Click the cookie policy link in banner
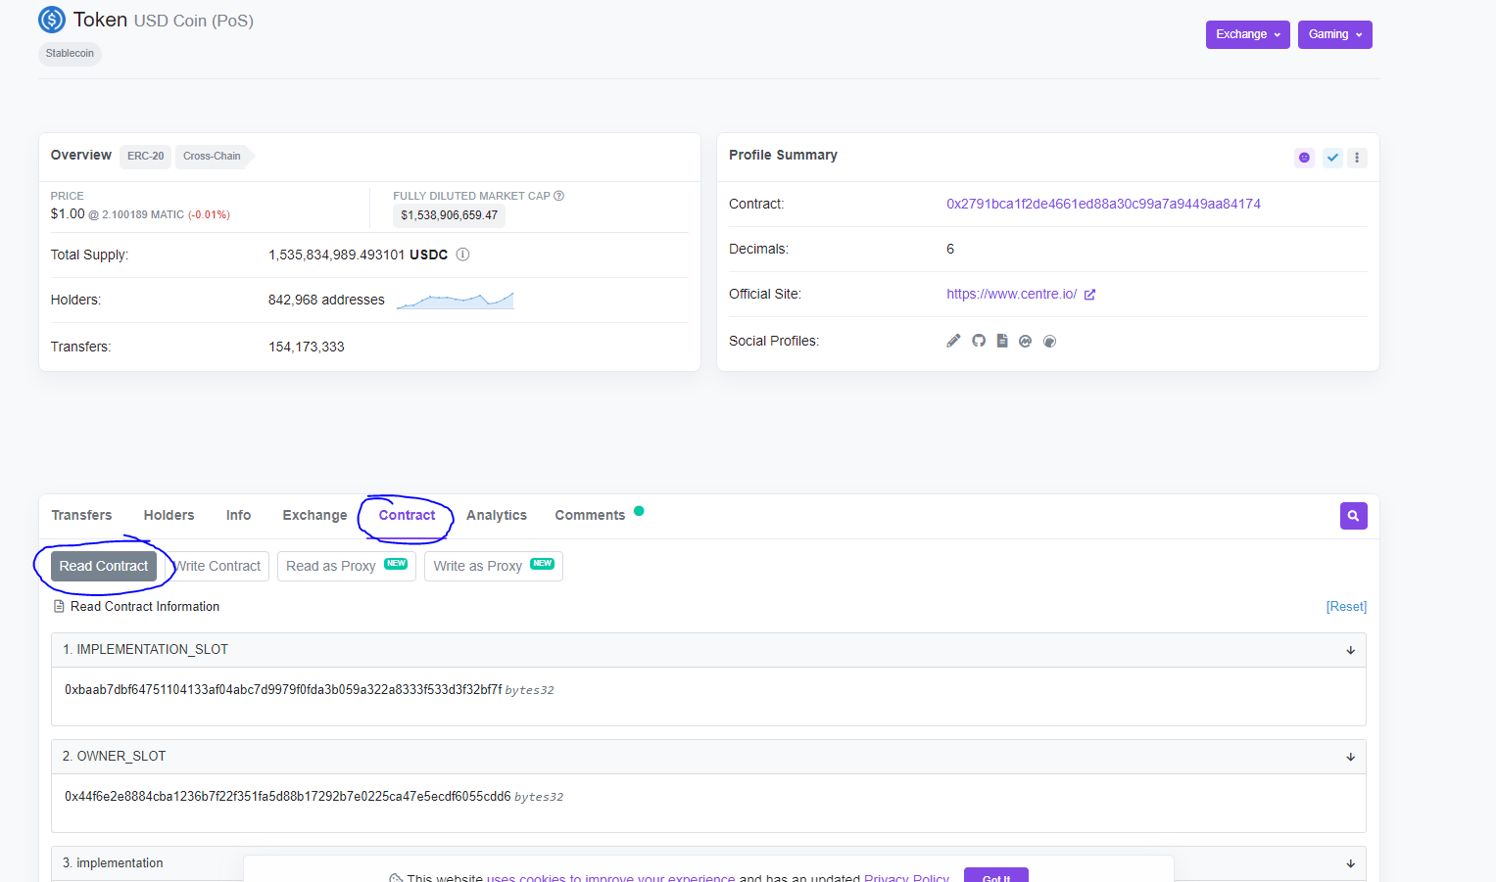The image size is (1496, 882). (x=610, y=877)
